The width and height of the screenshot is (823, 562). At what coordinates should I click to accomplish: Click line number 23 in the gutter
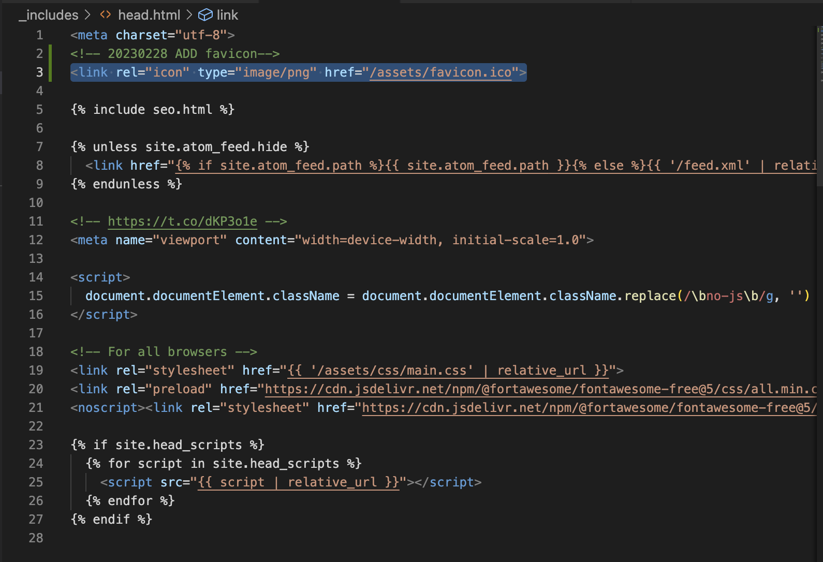(x=36, y=445)
